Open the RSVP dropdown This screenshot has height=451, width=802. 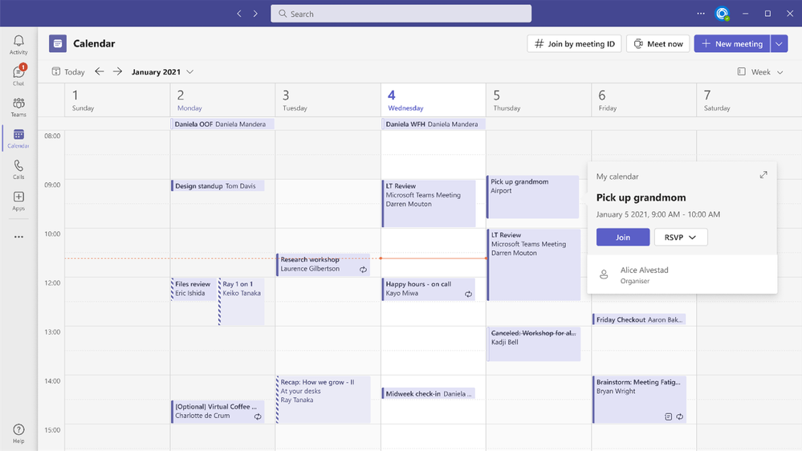681,237
